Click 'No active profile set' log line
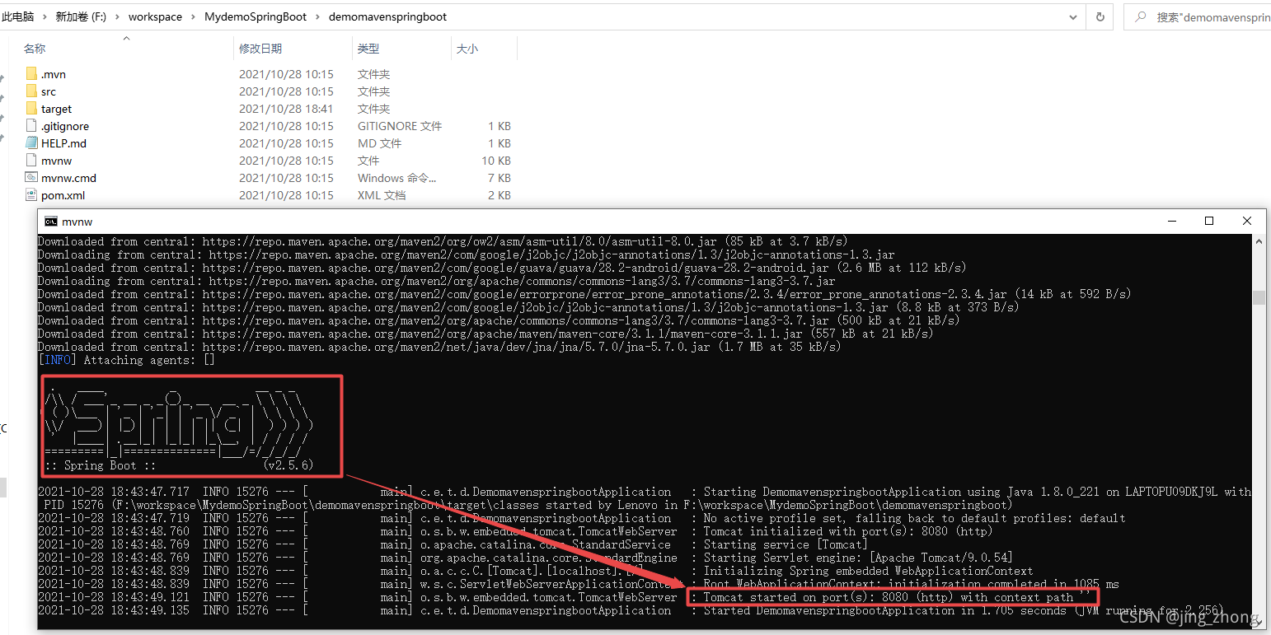The image size is (1271, 635). (x=914, y=518)
